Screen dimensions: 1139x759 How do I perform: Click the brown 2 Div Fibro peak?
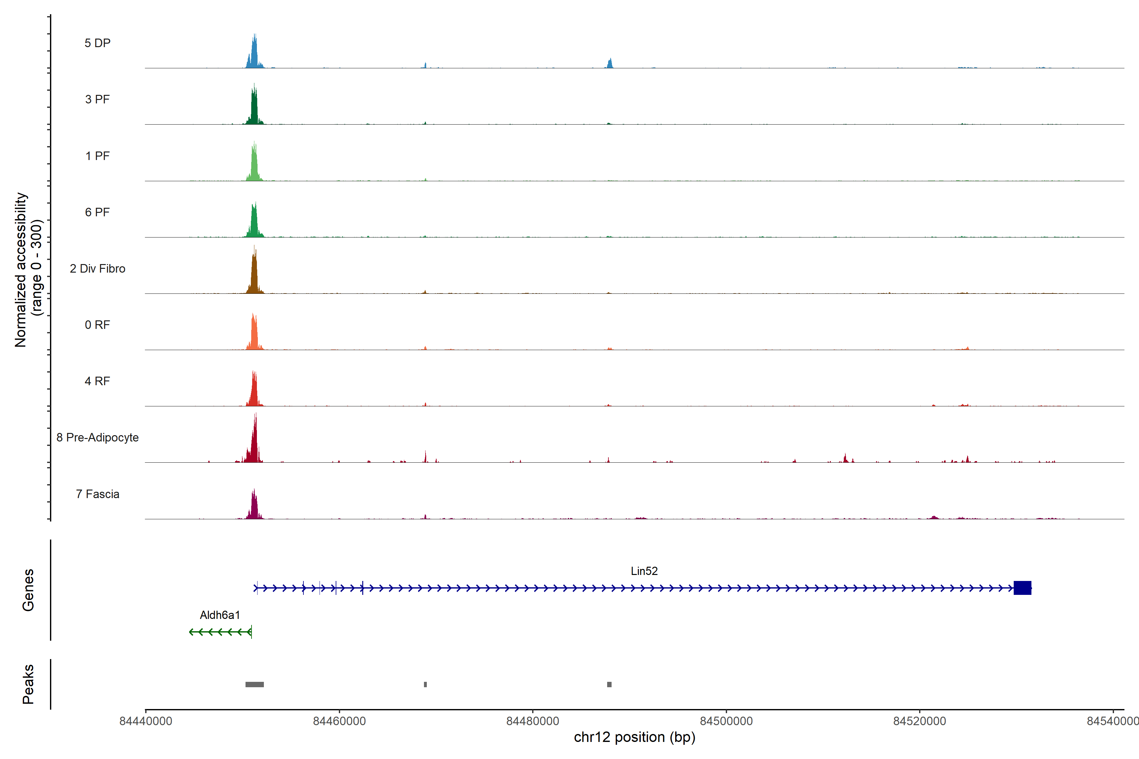(x=254, y=276)
